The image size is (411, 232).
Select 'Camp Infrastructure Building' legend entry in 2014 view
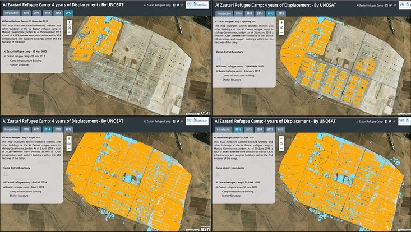(x=25, y=192)
